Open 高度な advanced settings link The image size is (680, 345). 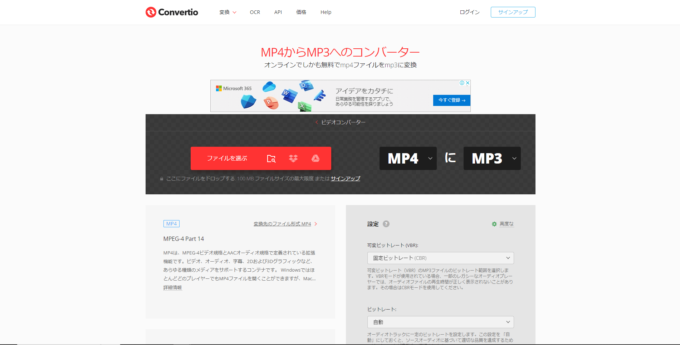pos(507,224)
